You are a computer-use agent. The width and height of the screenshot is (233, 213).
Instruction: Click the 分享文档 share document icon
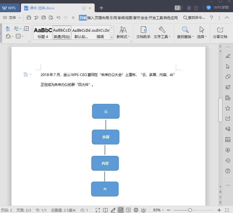click(x=220, y=32)
